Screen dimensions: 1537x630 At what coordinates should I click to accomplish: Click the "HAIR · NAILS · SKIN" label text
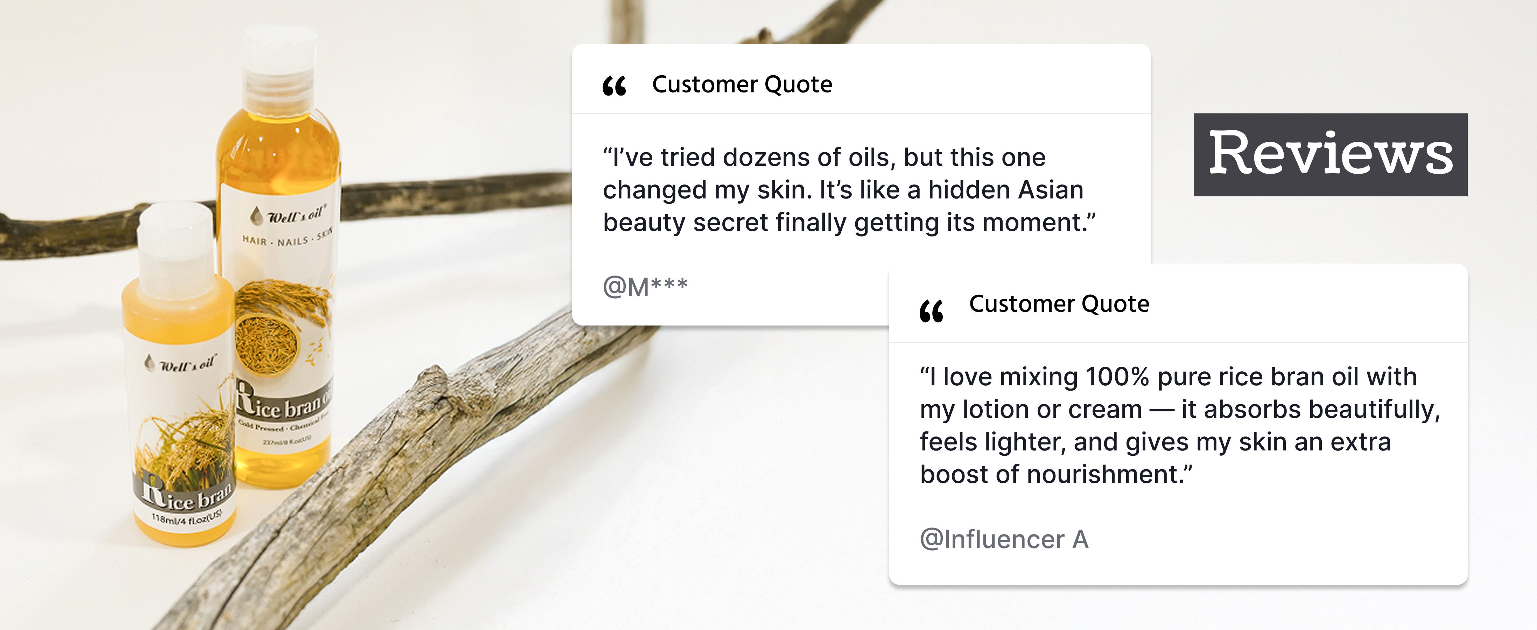click(287, 239)
